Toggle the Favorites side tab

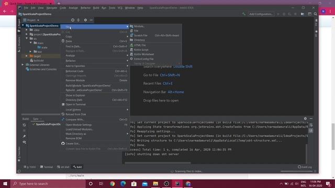pos(19,154)
